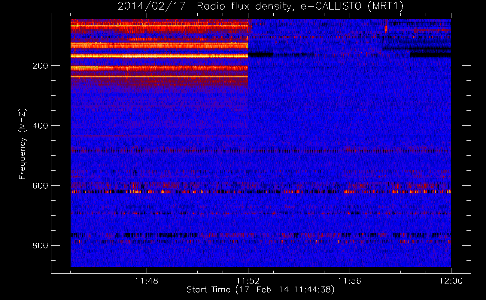Click the 12:00 time tick label
The image size is (486, 300).
coord(451,281)
